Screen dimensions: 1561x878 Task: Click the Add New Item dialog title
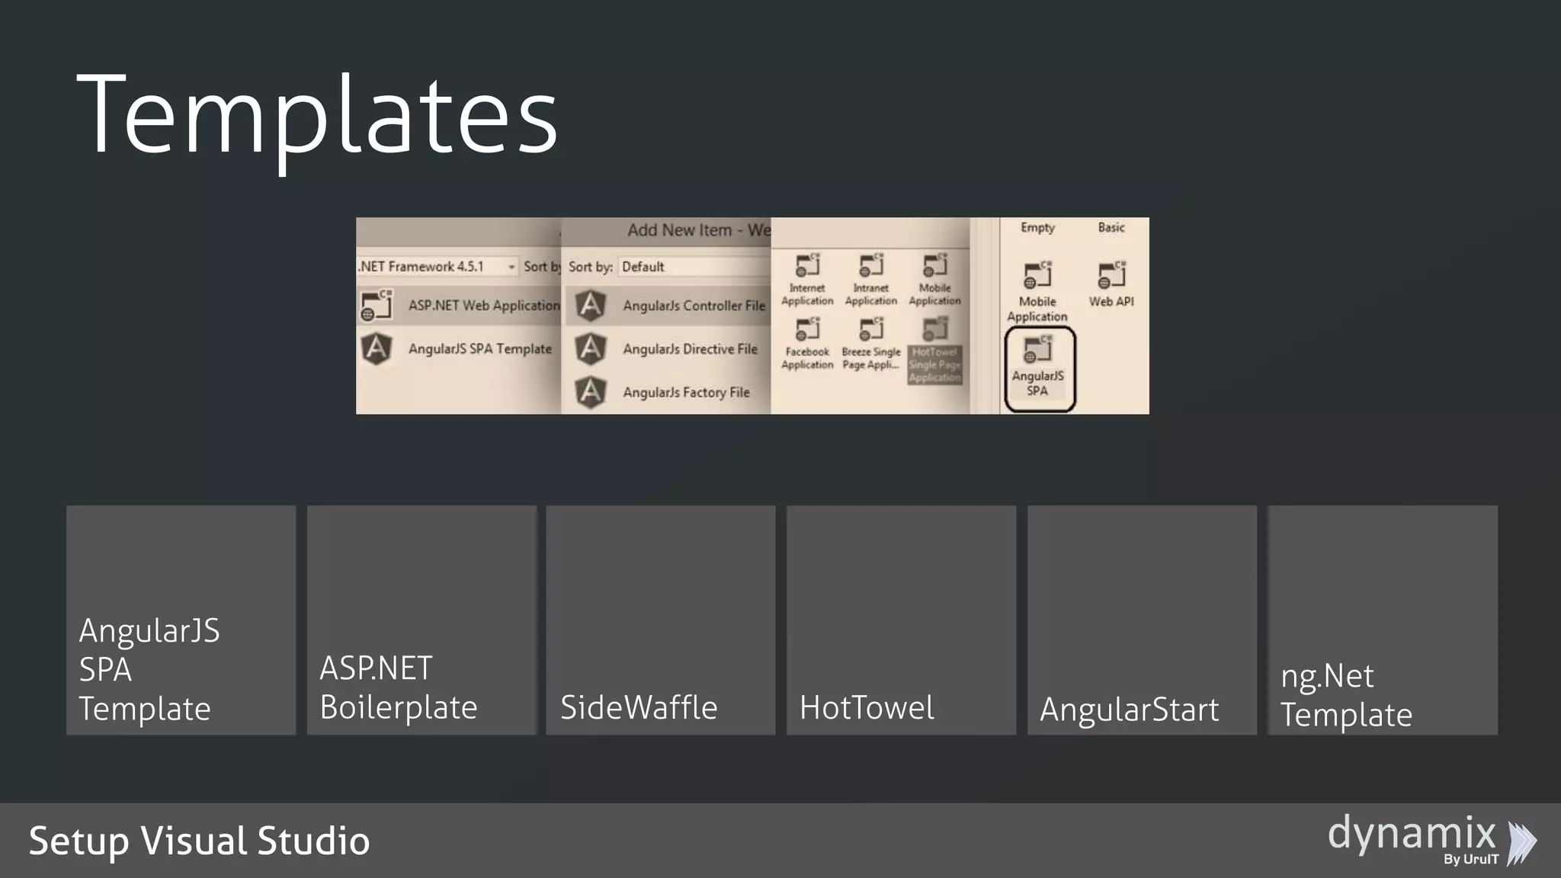(699, 230)
